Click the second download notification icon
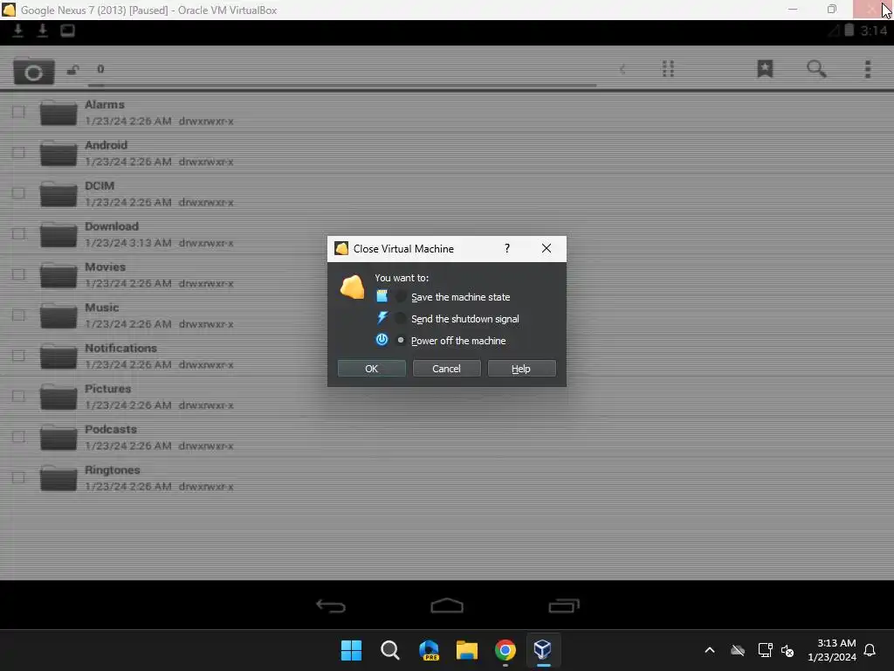894x671 pixels. pos(42,31)
